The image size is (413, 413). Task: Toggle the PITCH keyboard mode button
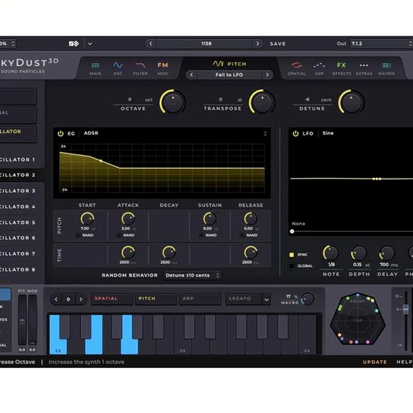pos(156,299)
